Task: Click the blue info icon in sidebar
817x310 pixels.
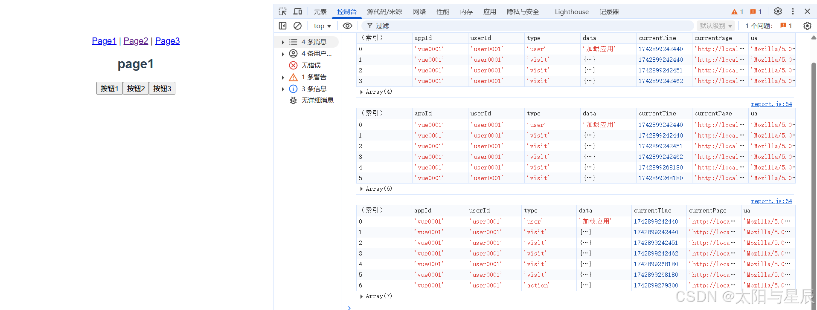Action: point(293,89)
